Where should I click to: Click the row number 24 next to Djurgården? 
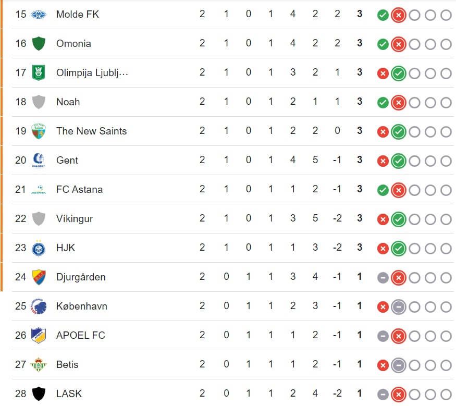pos(21,277)
